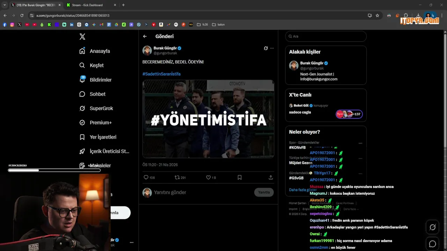Open #SadettinSaranİstifa hashtag link
This screenshot has width=447, height=251.
click(x=161, y=74)
